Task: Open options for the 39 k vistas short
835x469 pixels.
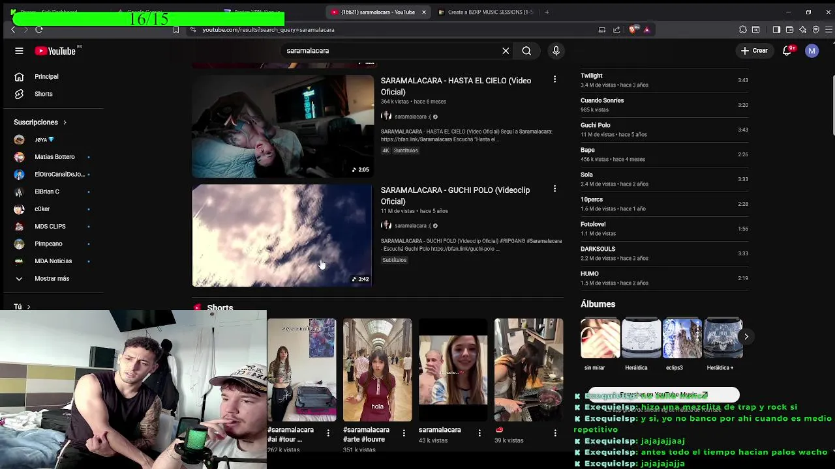Action: [555, 433]
